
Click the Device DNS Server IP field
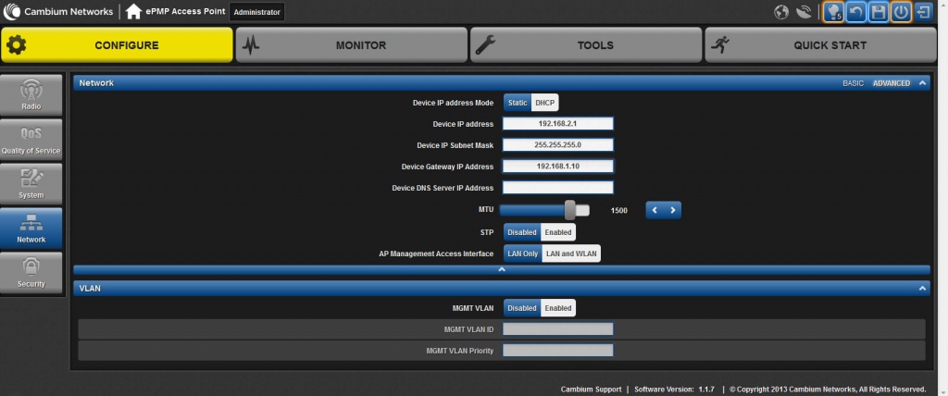pos(558,188)
